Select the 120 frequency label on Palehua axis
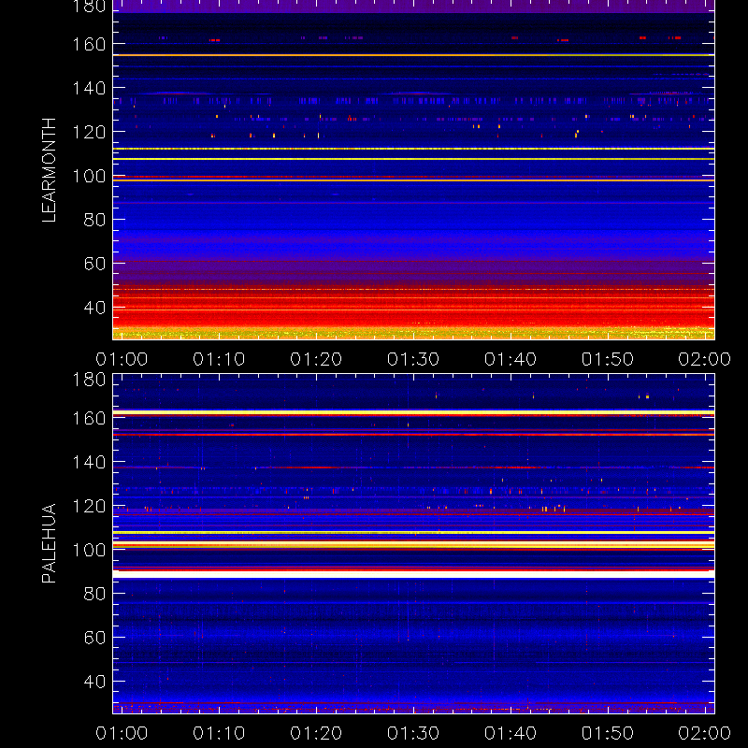This screenshot has height=748, width=748. (89, 506)
